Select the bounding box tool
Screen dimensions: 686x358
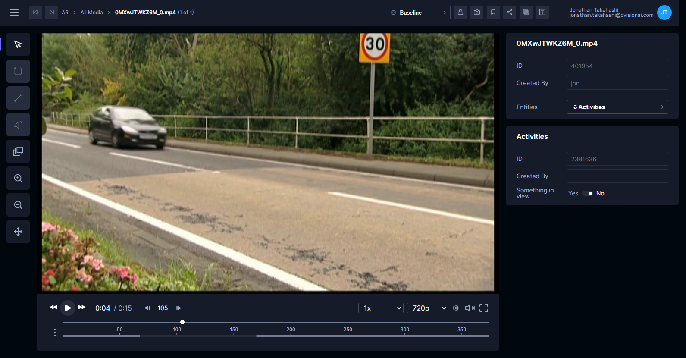tap(18, 71)
